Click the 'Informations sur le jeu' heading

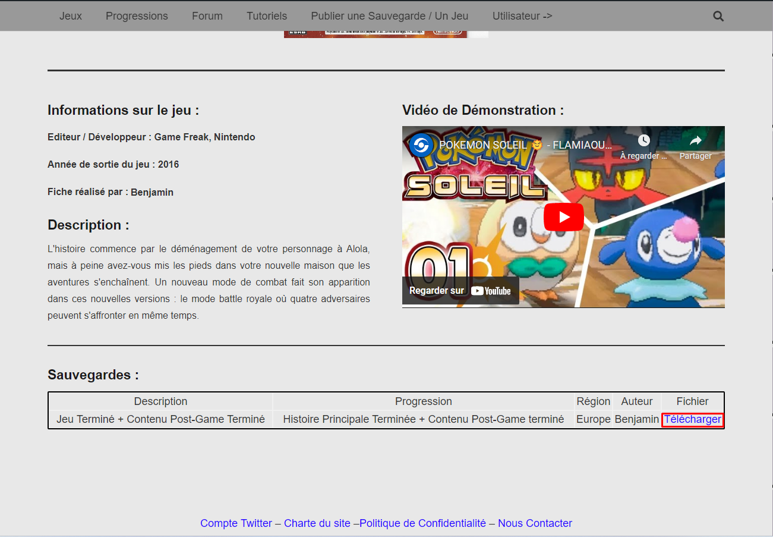coord(123,110)
